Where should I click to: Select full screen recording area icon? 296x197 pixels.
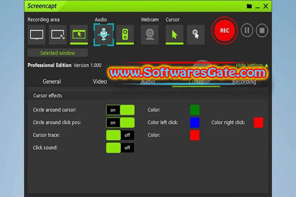37,35
